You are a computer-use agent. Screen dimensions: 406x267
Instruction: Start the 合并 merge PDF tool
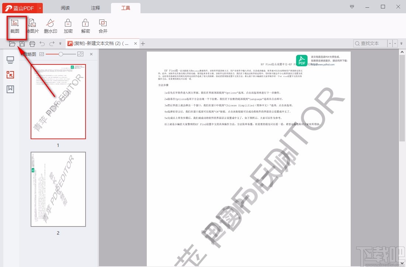pos(103,26)
